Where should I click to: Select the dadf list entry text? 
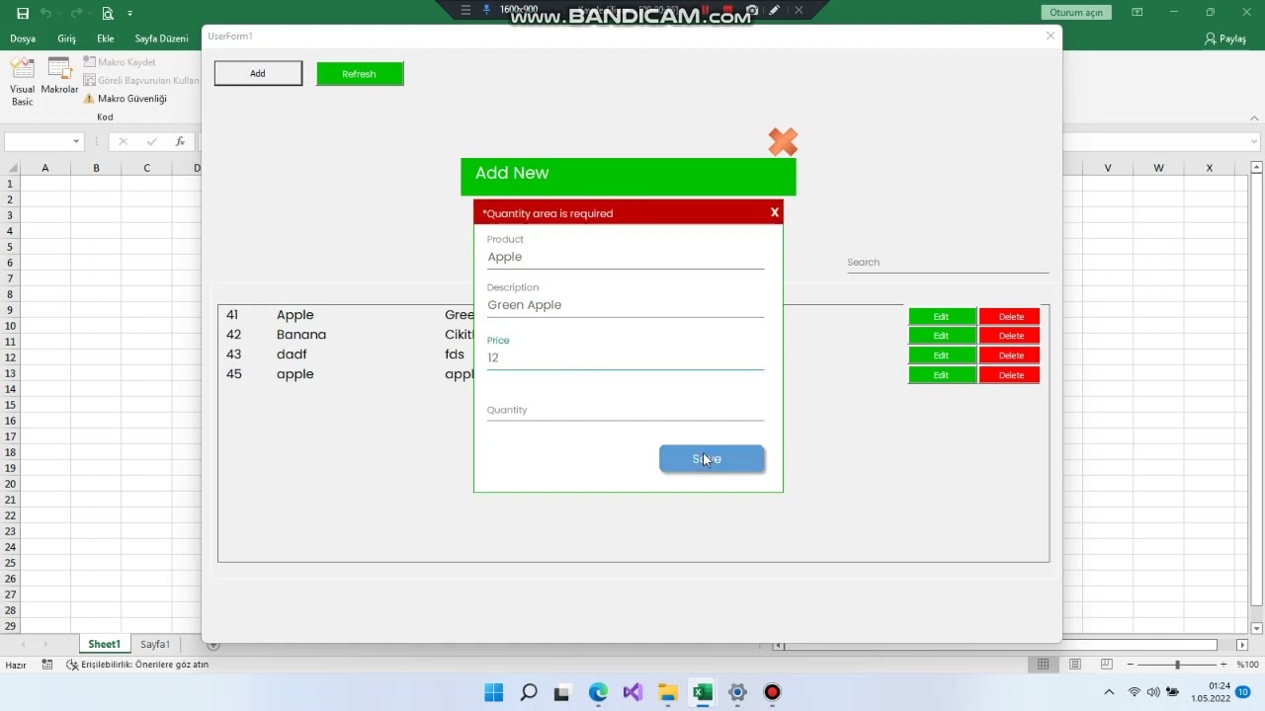(292, 355)
